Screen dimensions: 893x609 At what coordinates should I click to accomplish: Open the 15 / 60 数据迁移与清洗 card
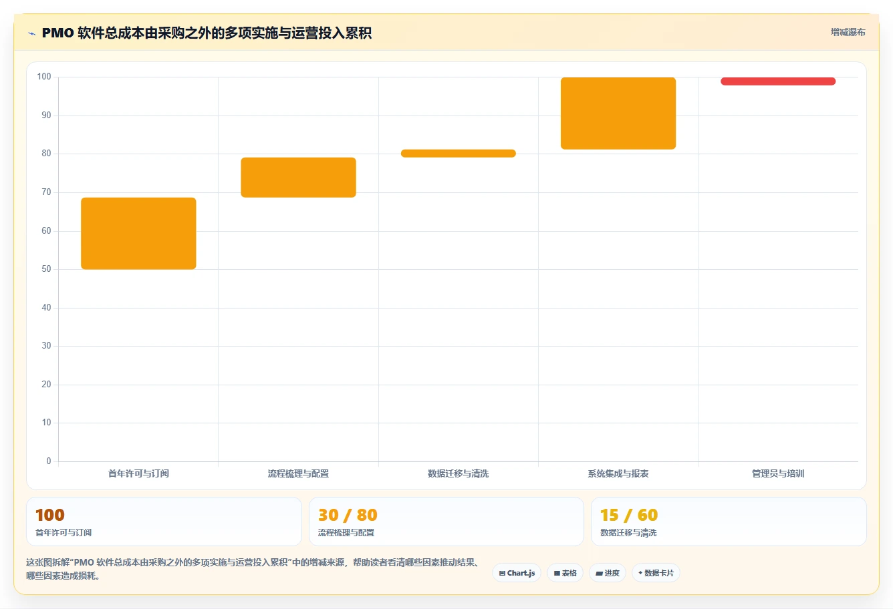coord(729,522)
